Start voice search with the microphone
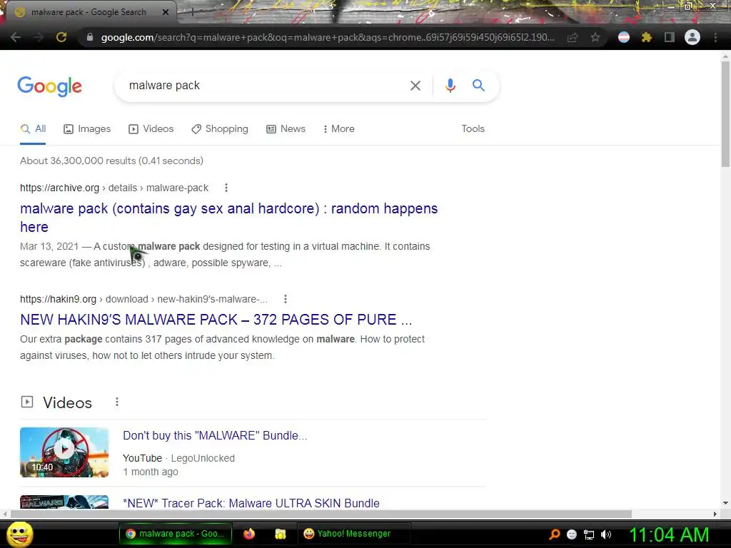This screenshot has width=731, height=548. click(x=450, y=86)
